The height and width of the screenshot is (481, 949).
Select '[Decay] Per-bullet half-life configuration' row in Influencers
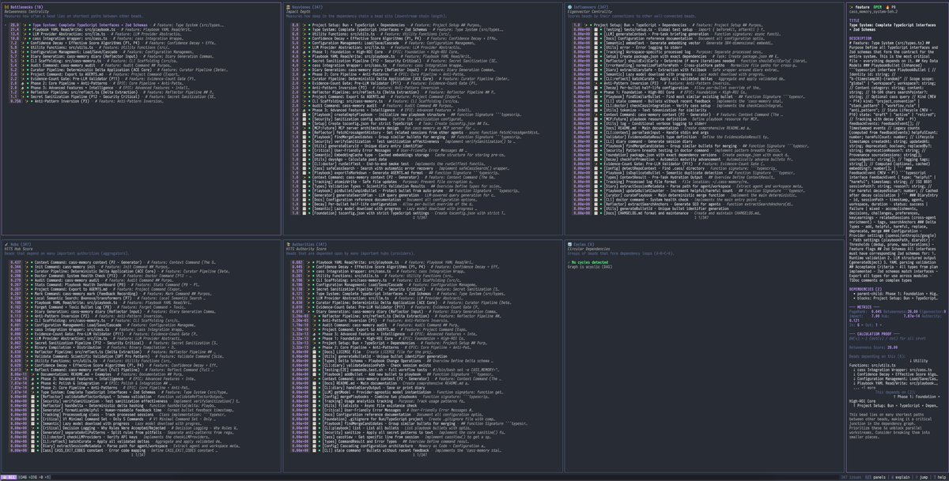click(x=668, y=88)
